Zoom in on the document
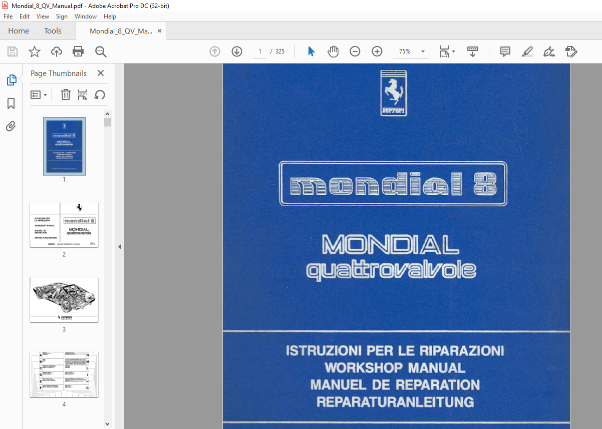 coord(377,51)
